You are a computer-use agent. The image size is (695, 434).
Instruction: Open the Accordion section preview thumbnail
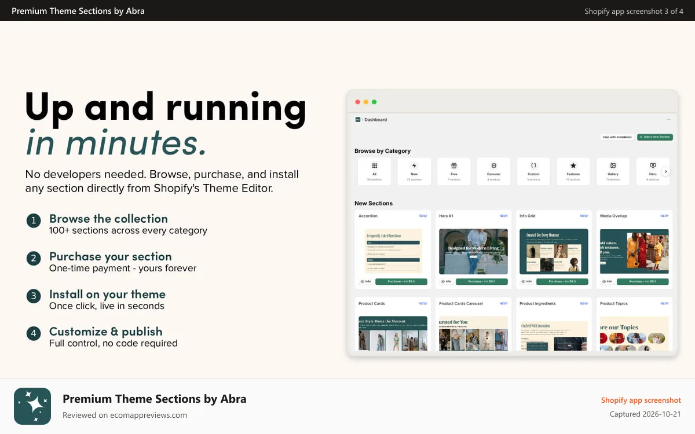[393, 252]
